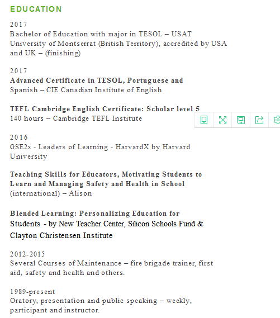Click the green EDUCATION heading
This screenshot has height=318, width=280.
pyautogui.click(x=36, y=9)
